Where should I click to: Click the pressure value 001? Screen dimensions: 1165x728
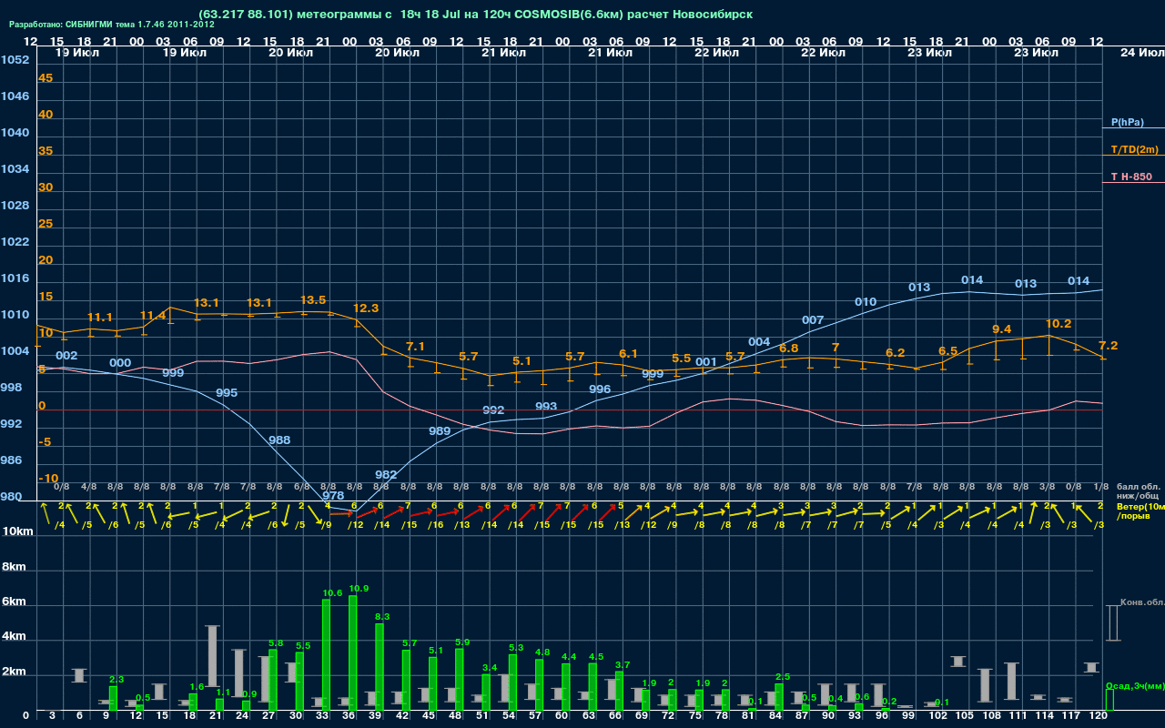coord(706,362)
